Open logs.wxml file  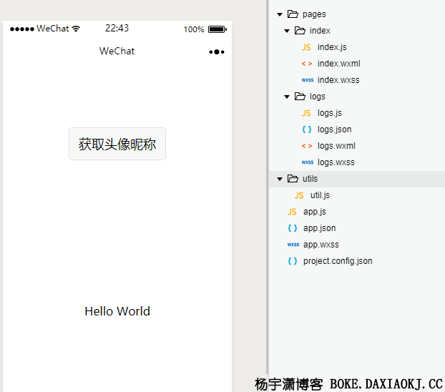tap(336, 146)
